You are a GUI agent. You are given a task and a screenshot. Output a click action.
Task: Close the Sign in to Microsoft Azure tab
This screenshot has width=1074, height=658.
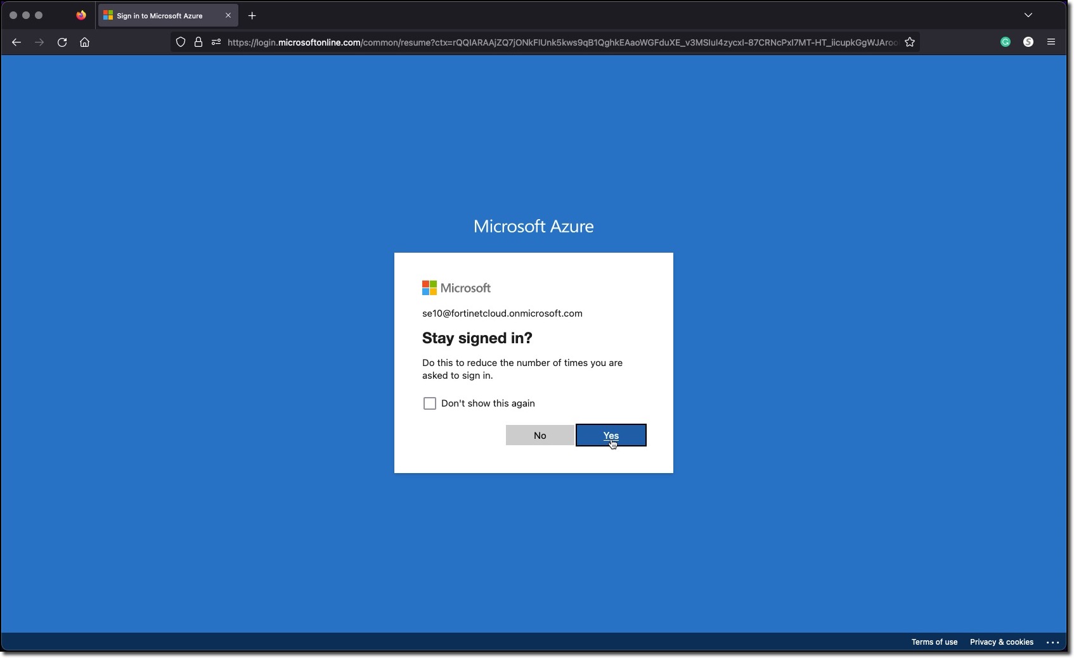pyautogui.click(x=228, y=16)
